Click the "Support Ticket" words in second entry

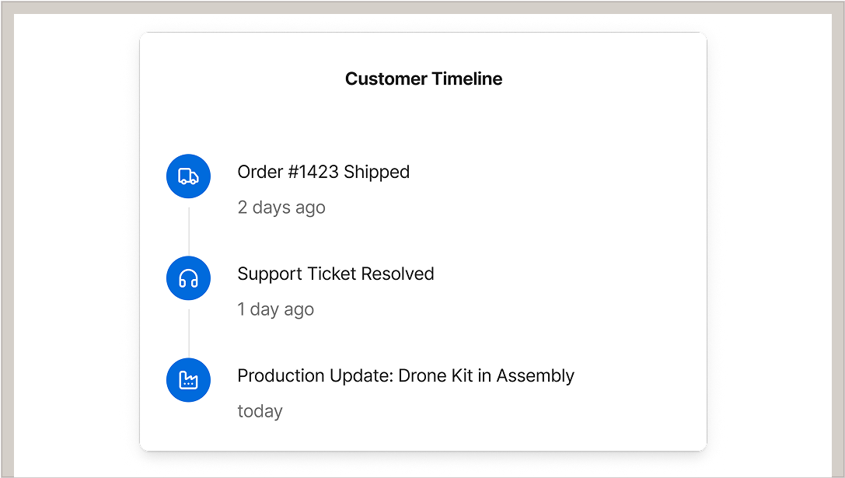point(296,274)
